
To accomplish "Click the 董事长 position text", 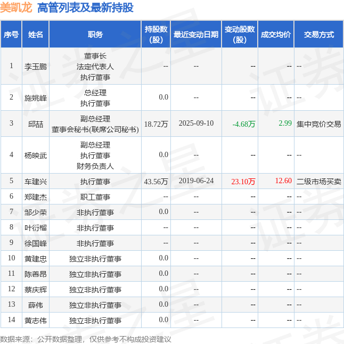I will (95, 56).
